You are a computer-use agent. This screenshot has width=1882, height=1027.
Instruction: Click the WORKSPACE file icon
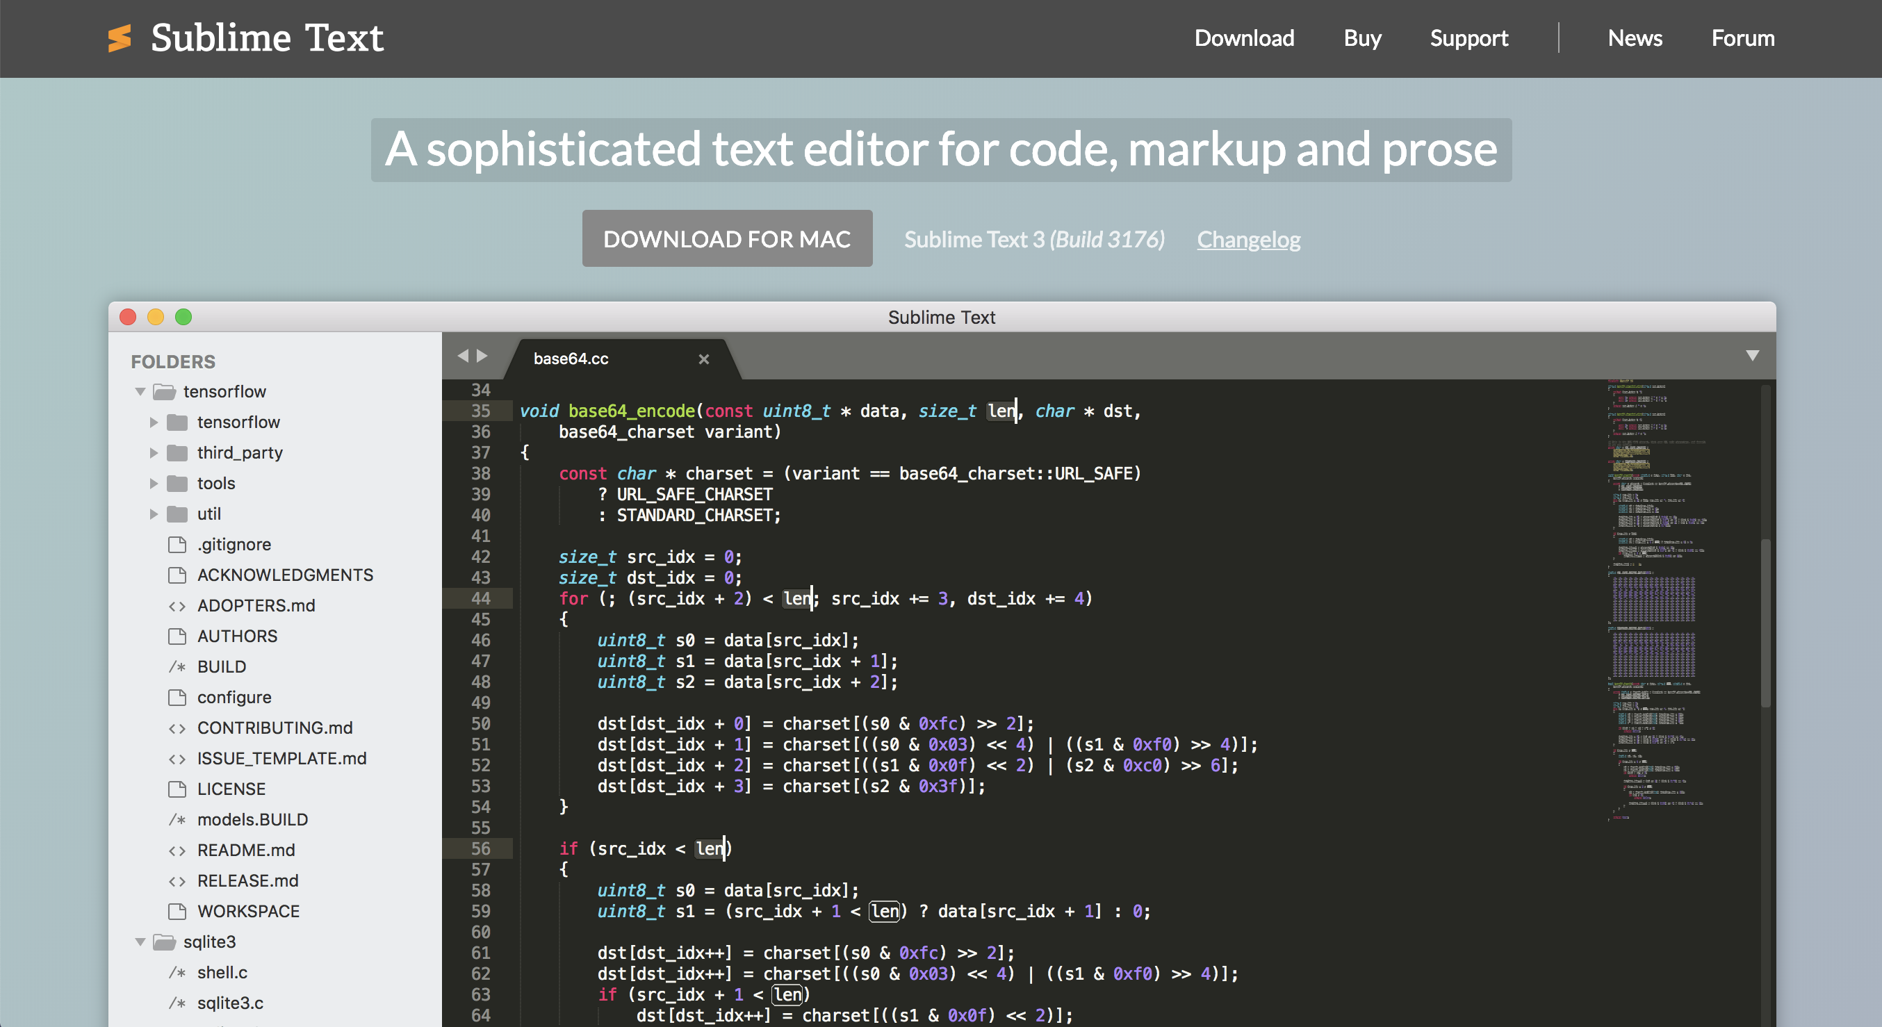[177, 912]
